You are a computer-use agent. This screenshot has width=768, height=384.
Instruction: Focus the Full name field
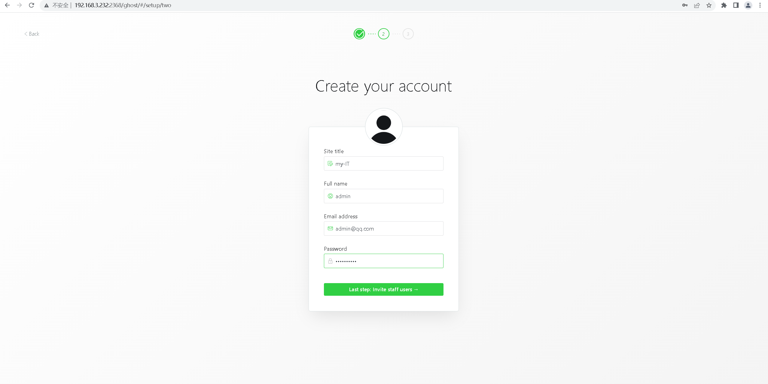384,196
